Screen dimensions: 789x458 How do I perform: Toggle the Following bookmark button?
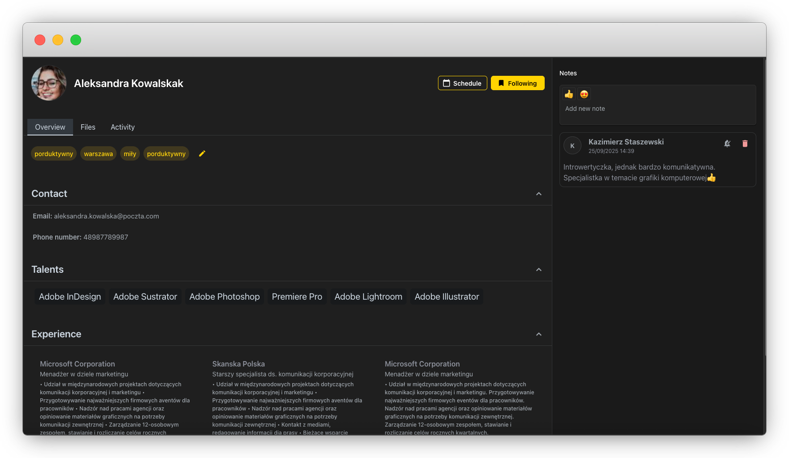point(517,83)
